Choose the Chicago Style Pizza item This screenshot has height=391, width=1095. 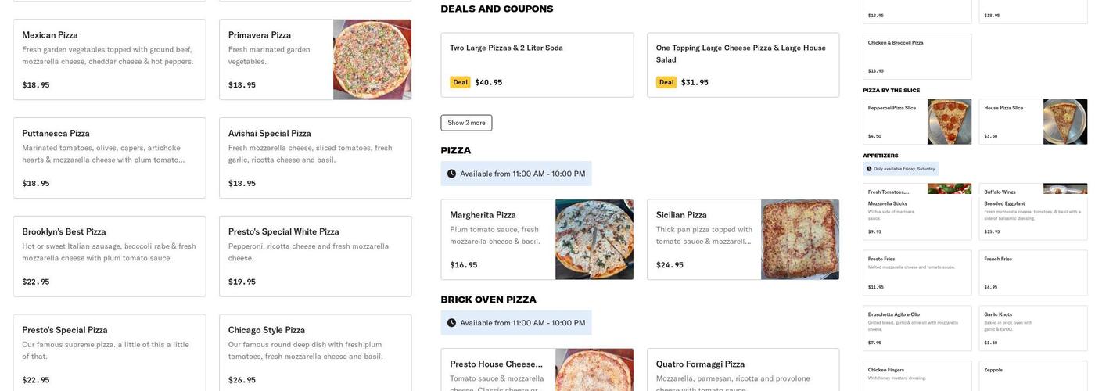(314, 352)
